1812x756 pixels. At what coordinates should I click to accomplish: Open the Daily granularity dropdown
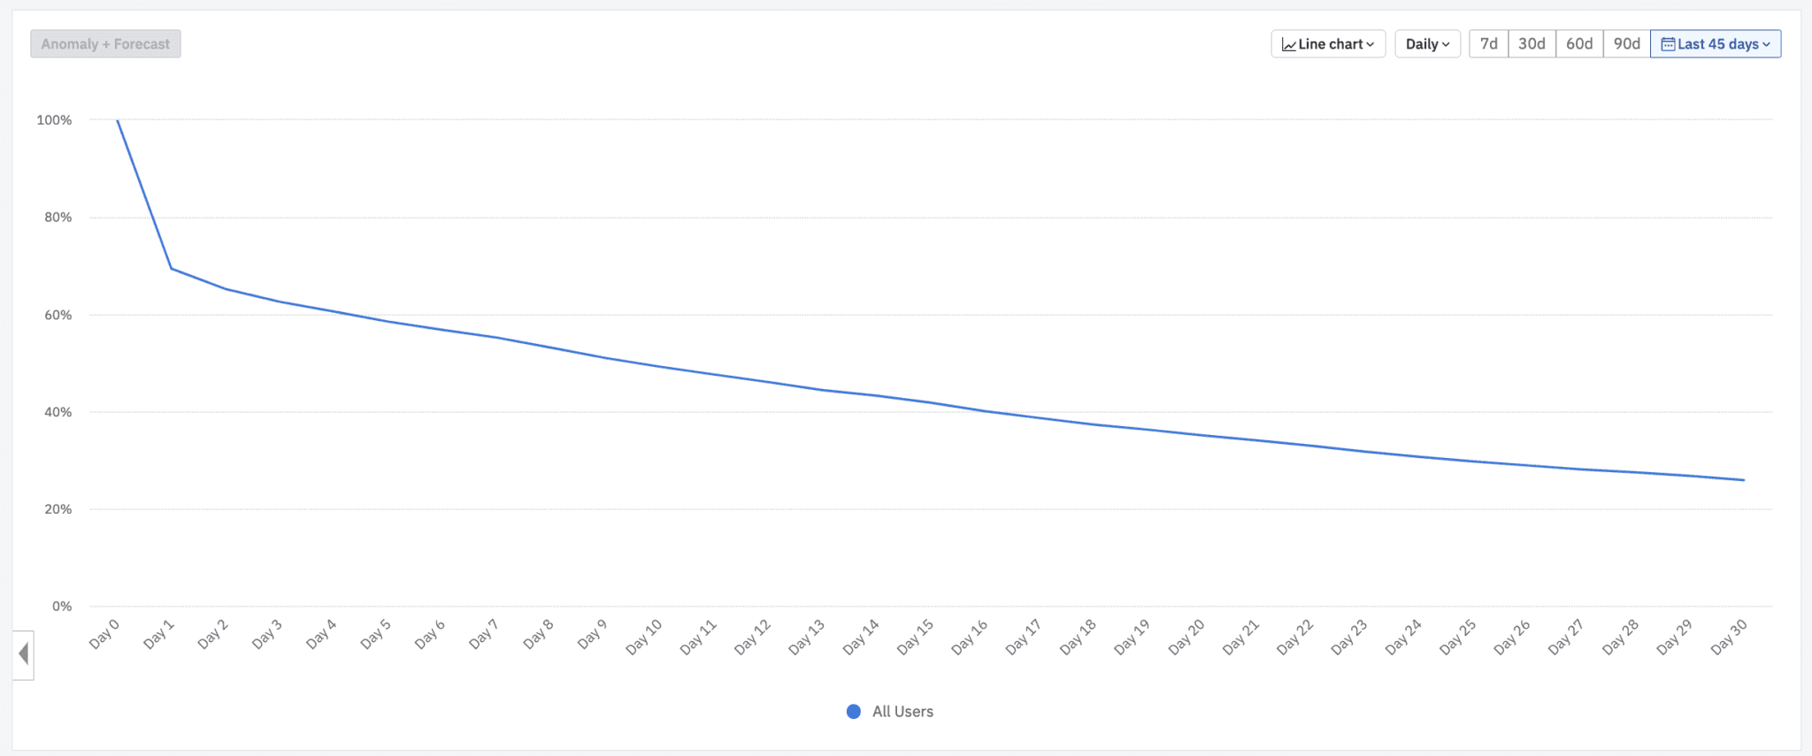pyautogui.click(x=1427, y=43)
